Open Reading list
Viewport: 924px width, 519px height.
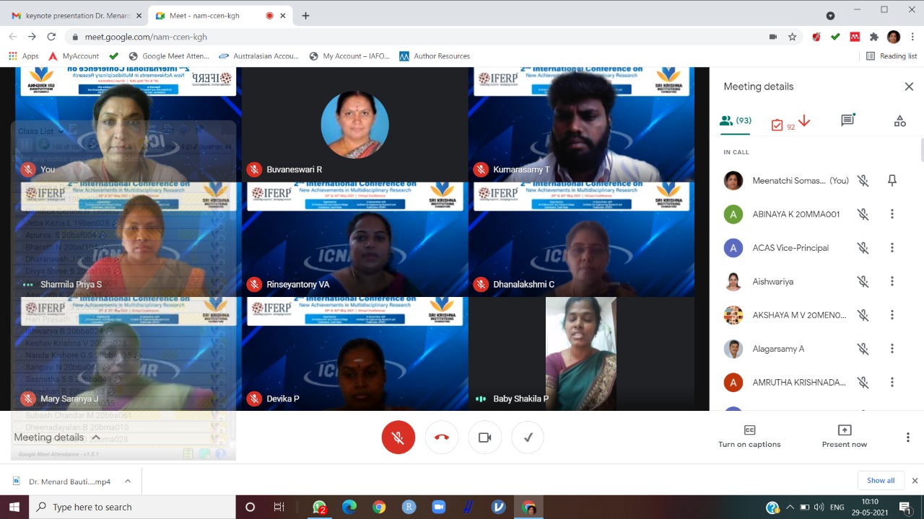coord(892,56)
